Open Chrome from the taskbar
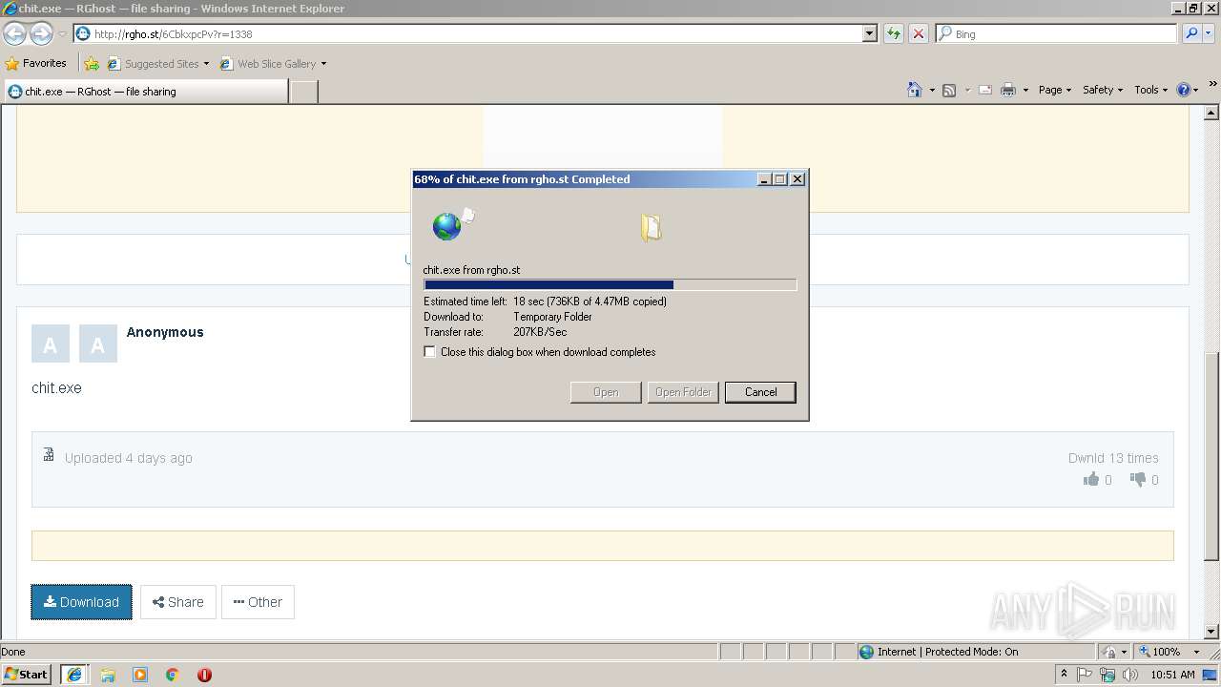The image size is (1221, 687). (x=173, y=675)
